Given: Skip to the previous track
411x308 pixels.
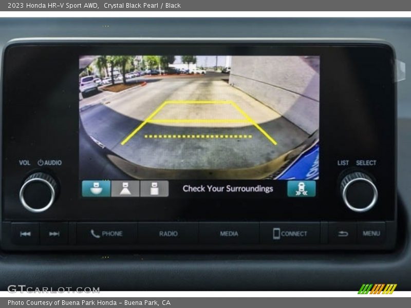Looking at the screenshot, I should (25, 234).
